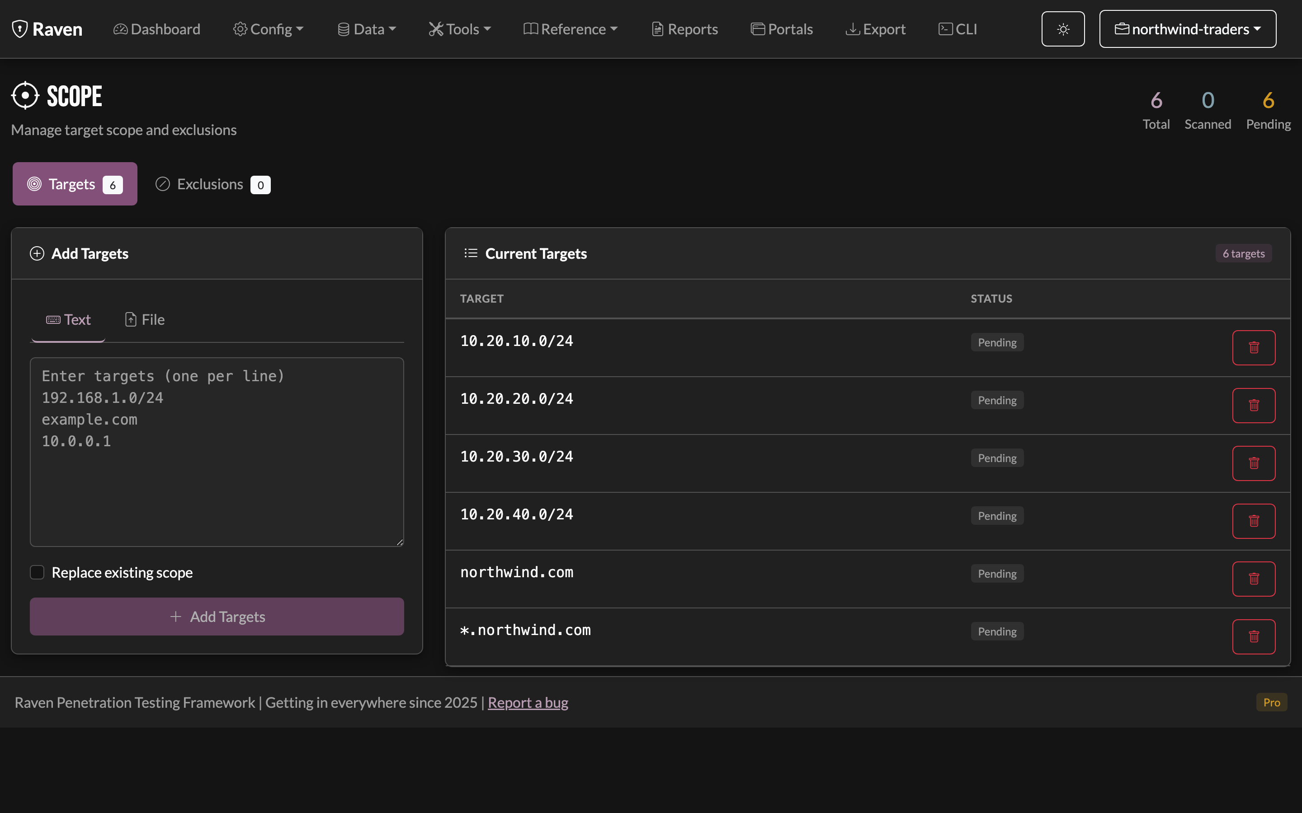Image resolution: width=1302 pixels, height=813 pixels.
Task: Click the Tools wrench icon
Action: pyautogui.click(x=436, y=29)
